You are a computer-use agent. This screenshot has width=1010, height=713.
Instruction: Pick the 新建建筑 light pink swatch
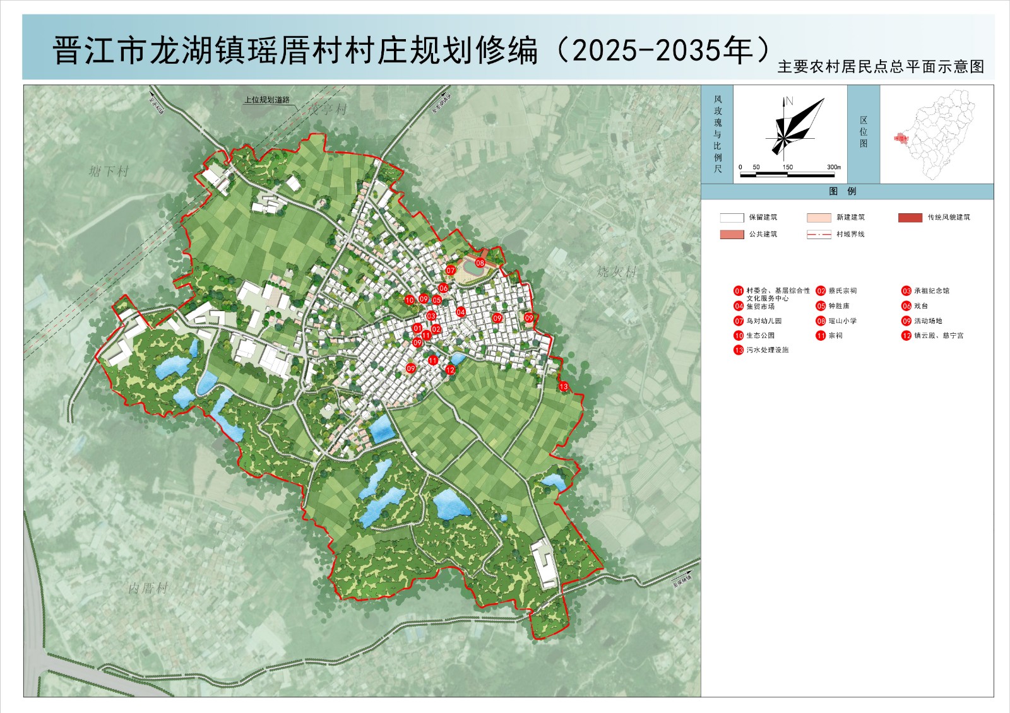point(819,218)
